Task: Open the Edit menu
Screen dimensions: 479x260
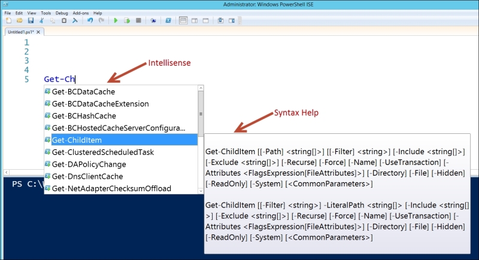Action: coord(19,13)
